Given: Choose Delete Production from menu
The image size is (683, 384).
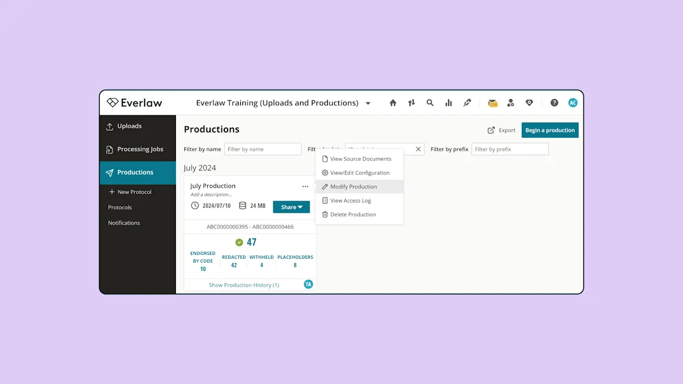Looking at the screenshot, I should (359, 214).
